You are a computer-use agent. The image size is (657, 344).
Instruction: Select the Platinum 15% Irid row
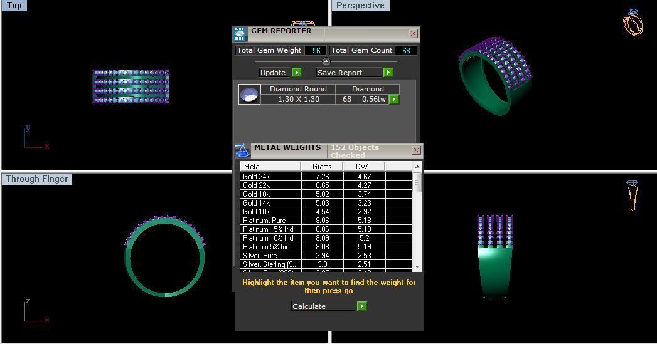326,229
